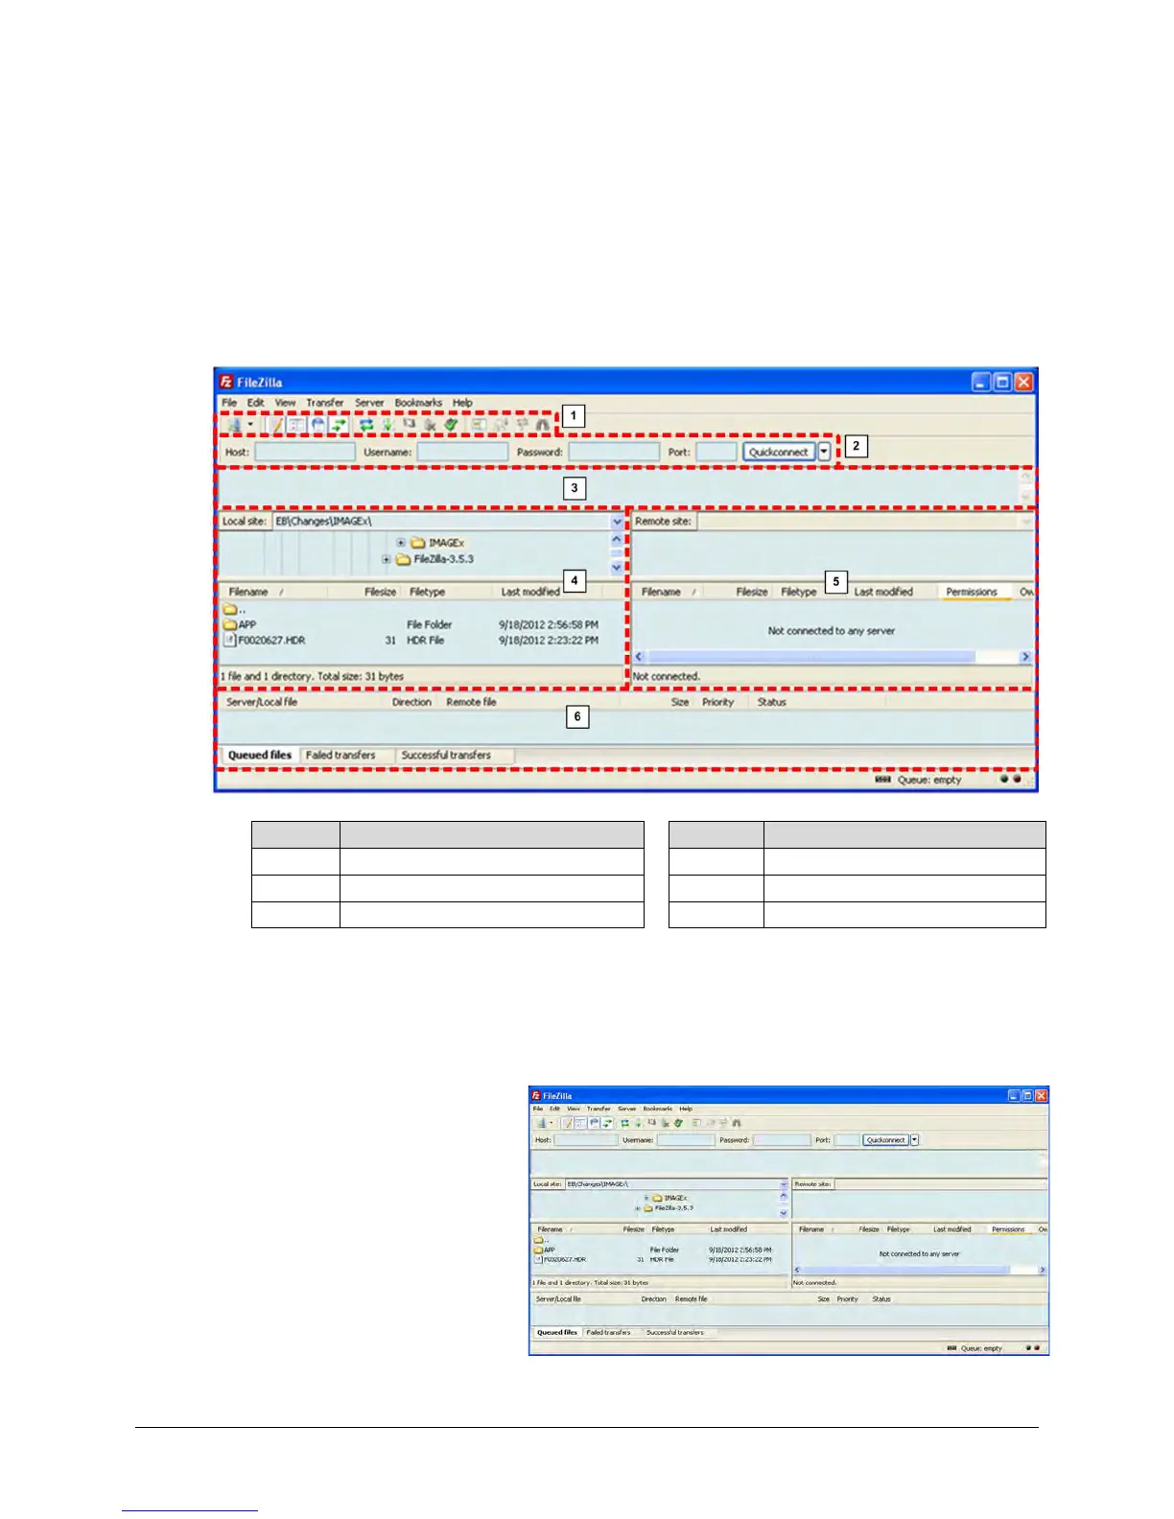Screen dimensions: 1174x1519
Task: Click Port field in annotated FileZilla window
Action: click(716, 453)
